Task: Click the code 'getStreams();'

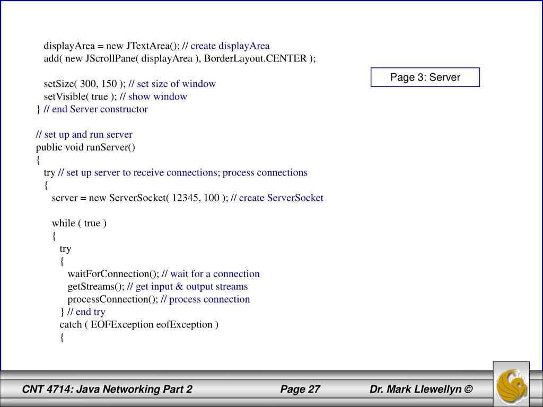Action: point(96,287)
